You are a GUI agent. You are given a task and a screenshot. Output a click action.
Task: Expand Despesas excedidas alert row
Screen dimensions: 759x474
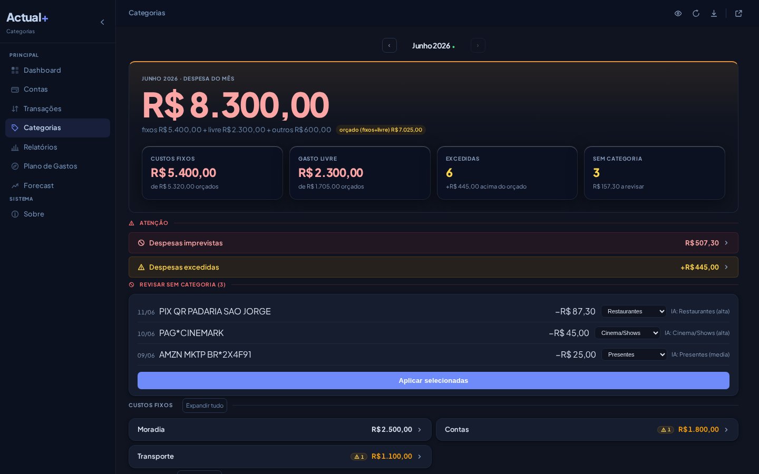pyautogui.click(x=433, y=267)
